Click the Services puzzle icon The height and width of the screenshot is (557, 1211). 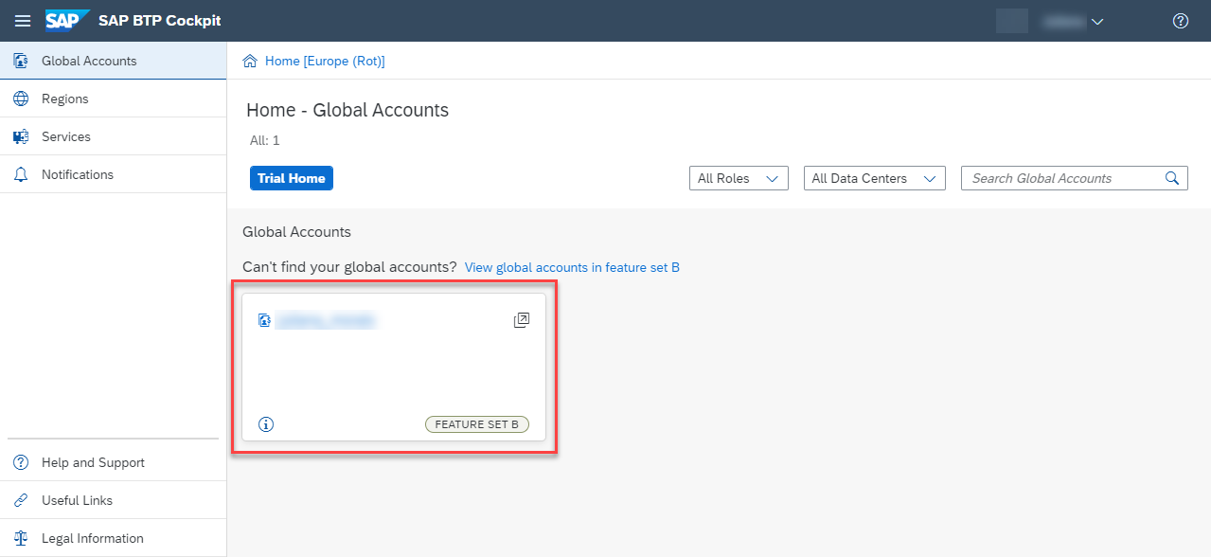click(21, 136)
